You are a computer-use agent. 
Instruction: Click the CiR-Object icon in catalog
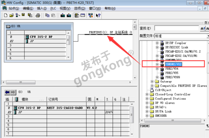point(152,90)
